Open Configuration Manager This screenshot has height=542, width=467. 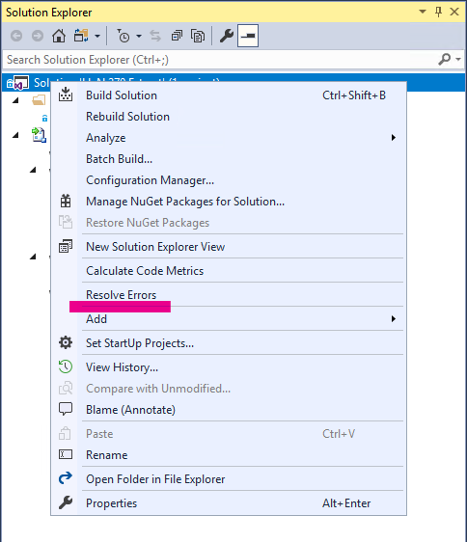pos(229,180)
